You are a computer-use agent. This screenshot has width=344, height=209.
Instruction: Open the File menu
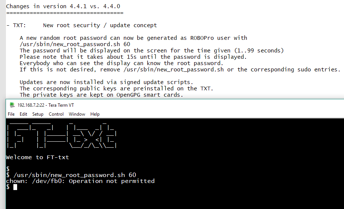pos(11,114)
